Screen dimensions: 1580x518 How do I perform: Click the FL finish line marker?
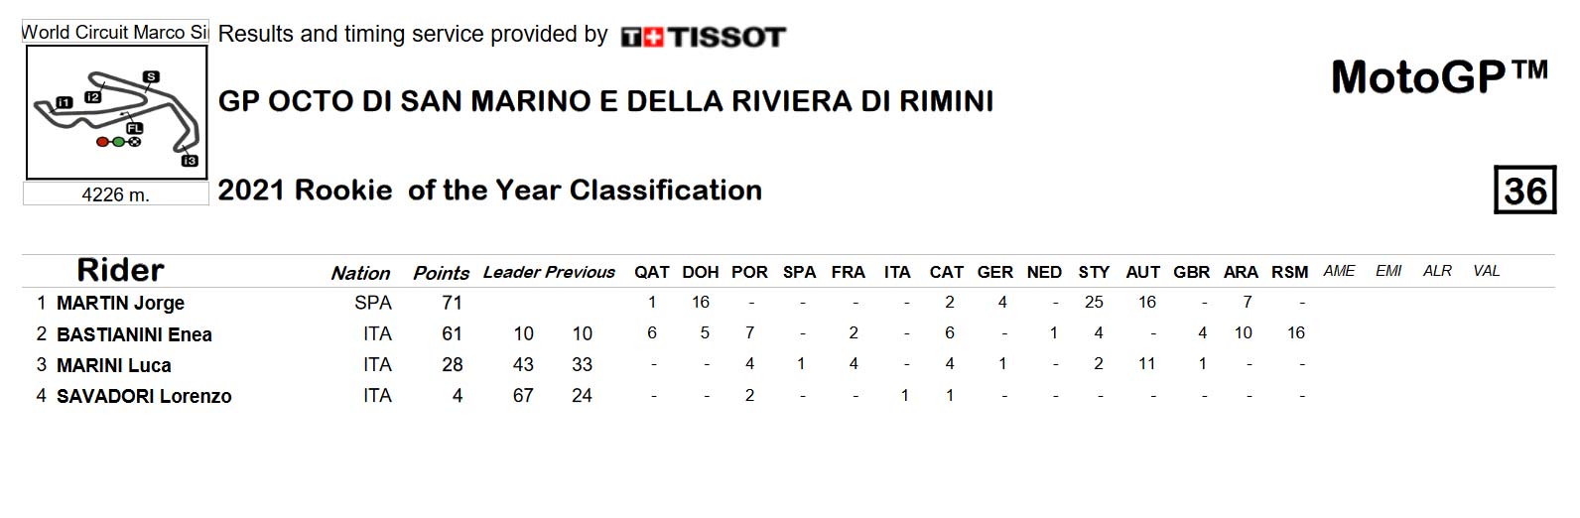(x=135, y=128)
